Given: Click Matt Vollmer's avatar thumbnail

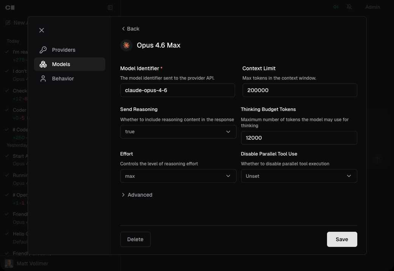Looking at the screenshot, I should coord(9,263).
